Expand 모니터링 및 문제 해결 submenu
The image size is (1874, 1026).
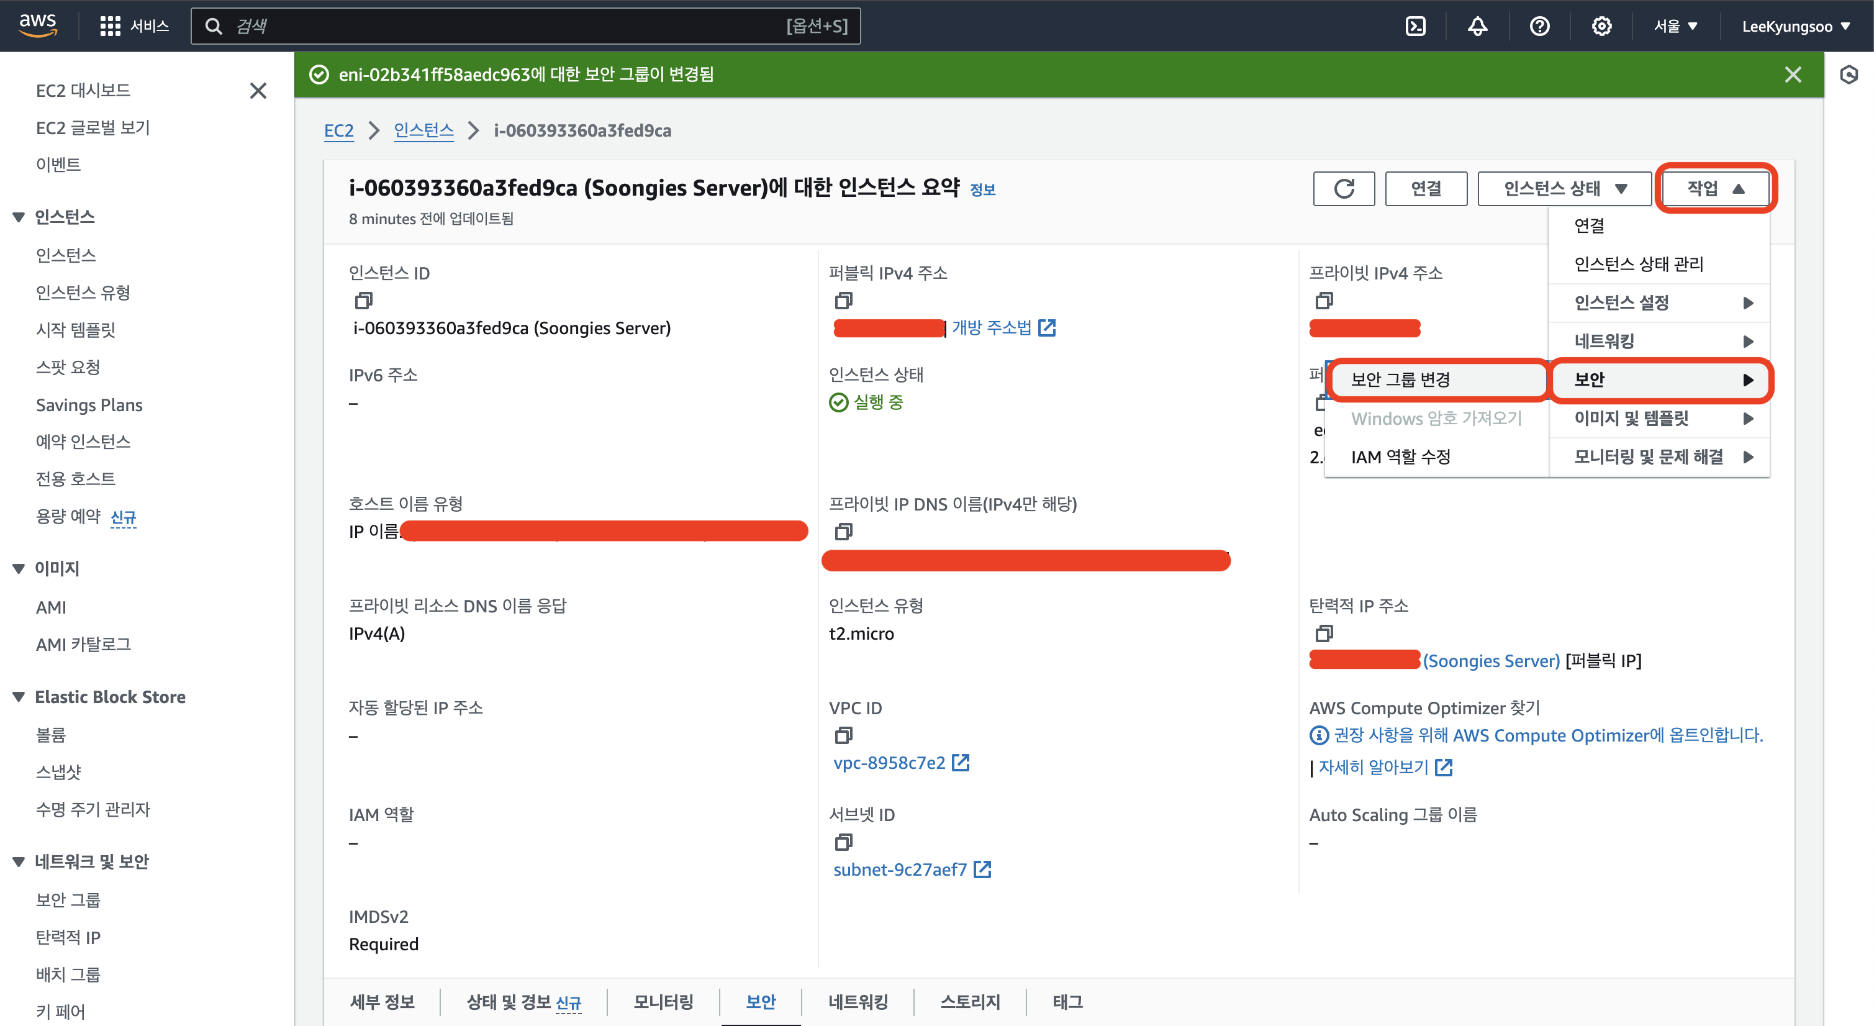[x=1659, y=457]
